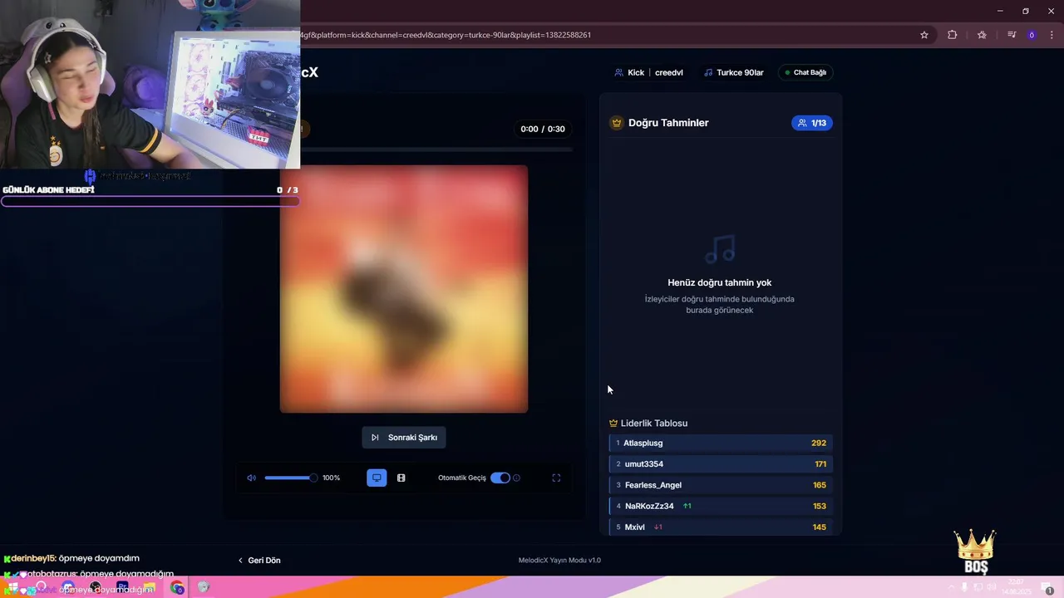Select the monitor display mode button
The height and width of the screenshot is (598, 1064).
tap(377, 478)
